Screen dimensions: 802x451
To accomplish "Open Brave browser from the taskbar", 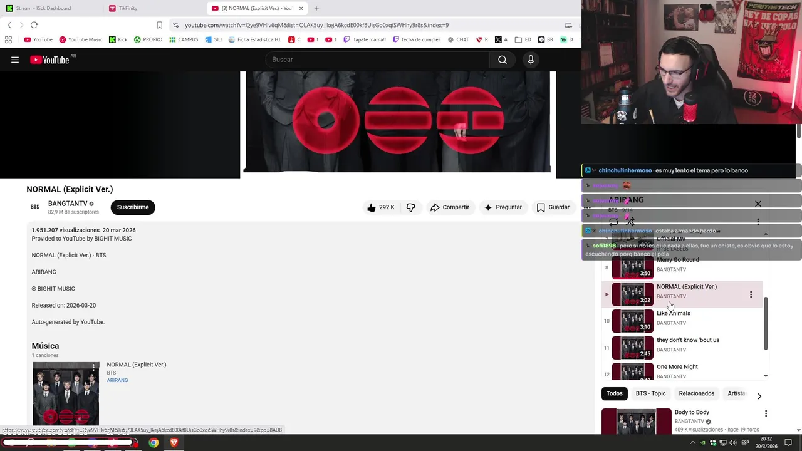I will pyautogui.click(x=174, y=443).
